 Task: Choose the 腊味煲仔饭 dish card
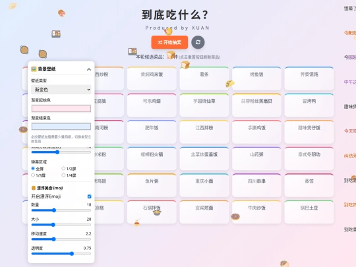[309, 132]
